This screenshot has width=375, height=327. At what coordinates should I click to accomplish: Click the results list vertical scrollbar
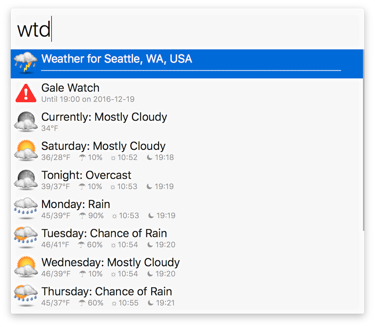coord(363,139)
